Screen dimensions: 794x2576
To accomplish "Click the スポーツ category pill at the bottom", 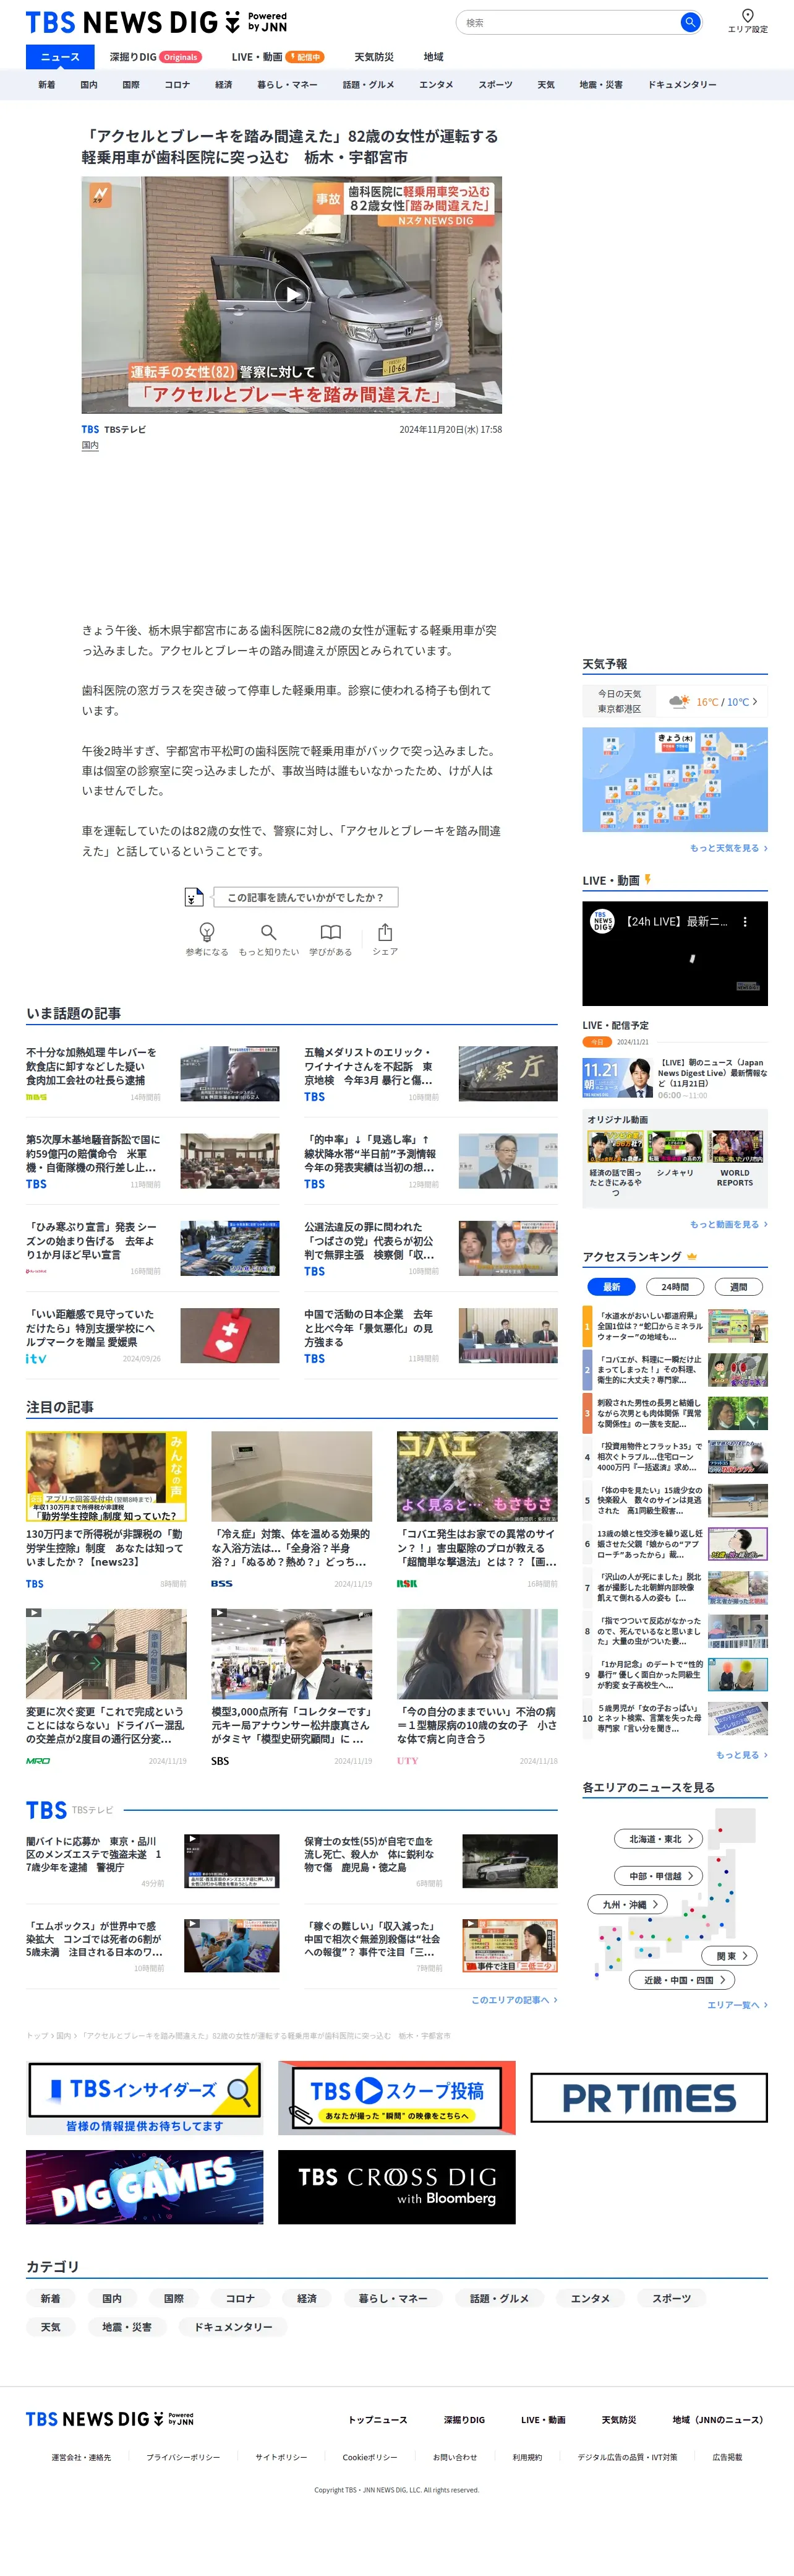I will (671, 2298).
